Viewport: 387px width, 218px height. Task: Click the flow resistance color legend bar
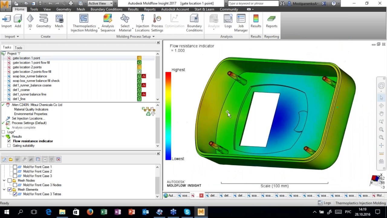pyautogui.click(x=168, y=116)
